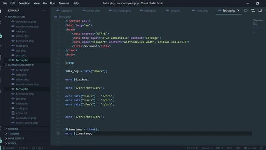Expand the MYSQL section

coord(12,143)
